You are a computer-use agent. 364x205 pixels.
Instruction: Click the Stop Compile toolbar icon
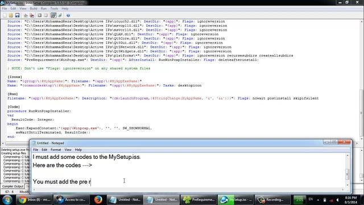click(x=32, y=15)
